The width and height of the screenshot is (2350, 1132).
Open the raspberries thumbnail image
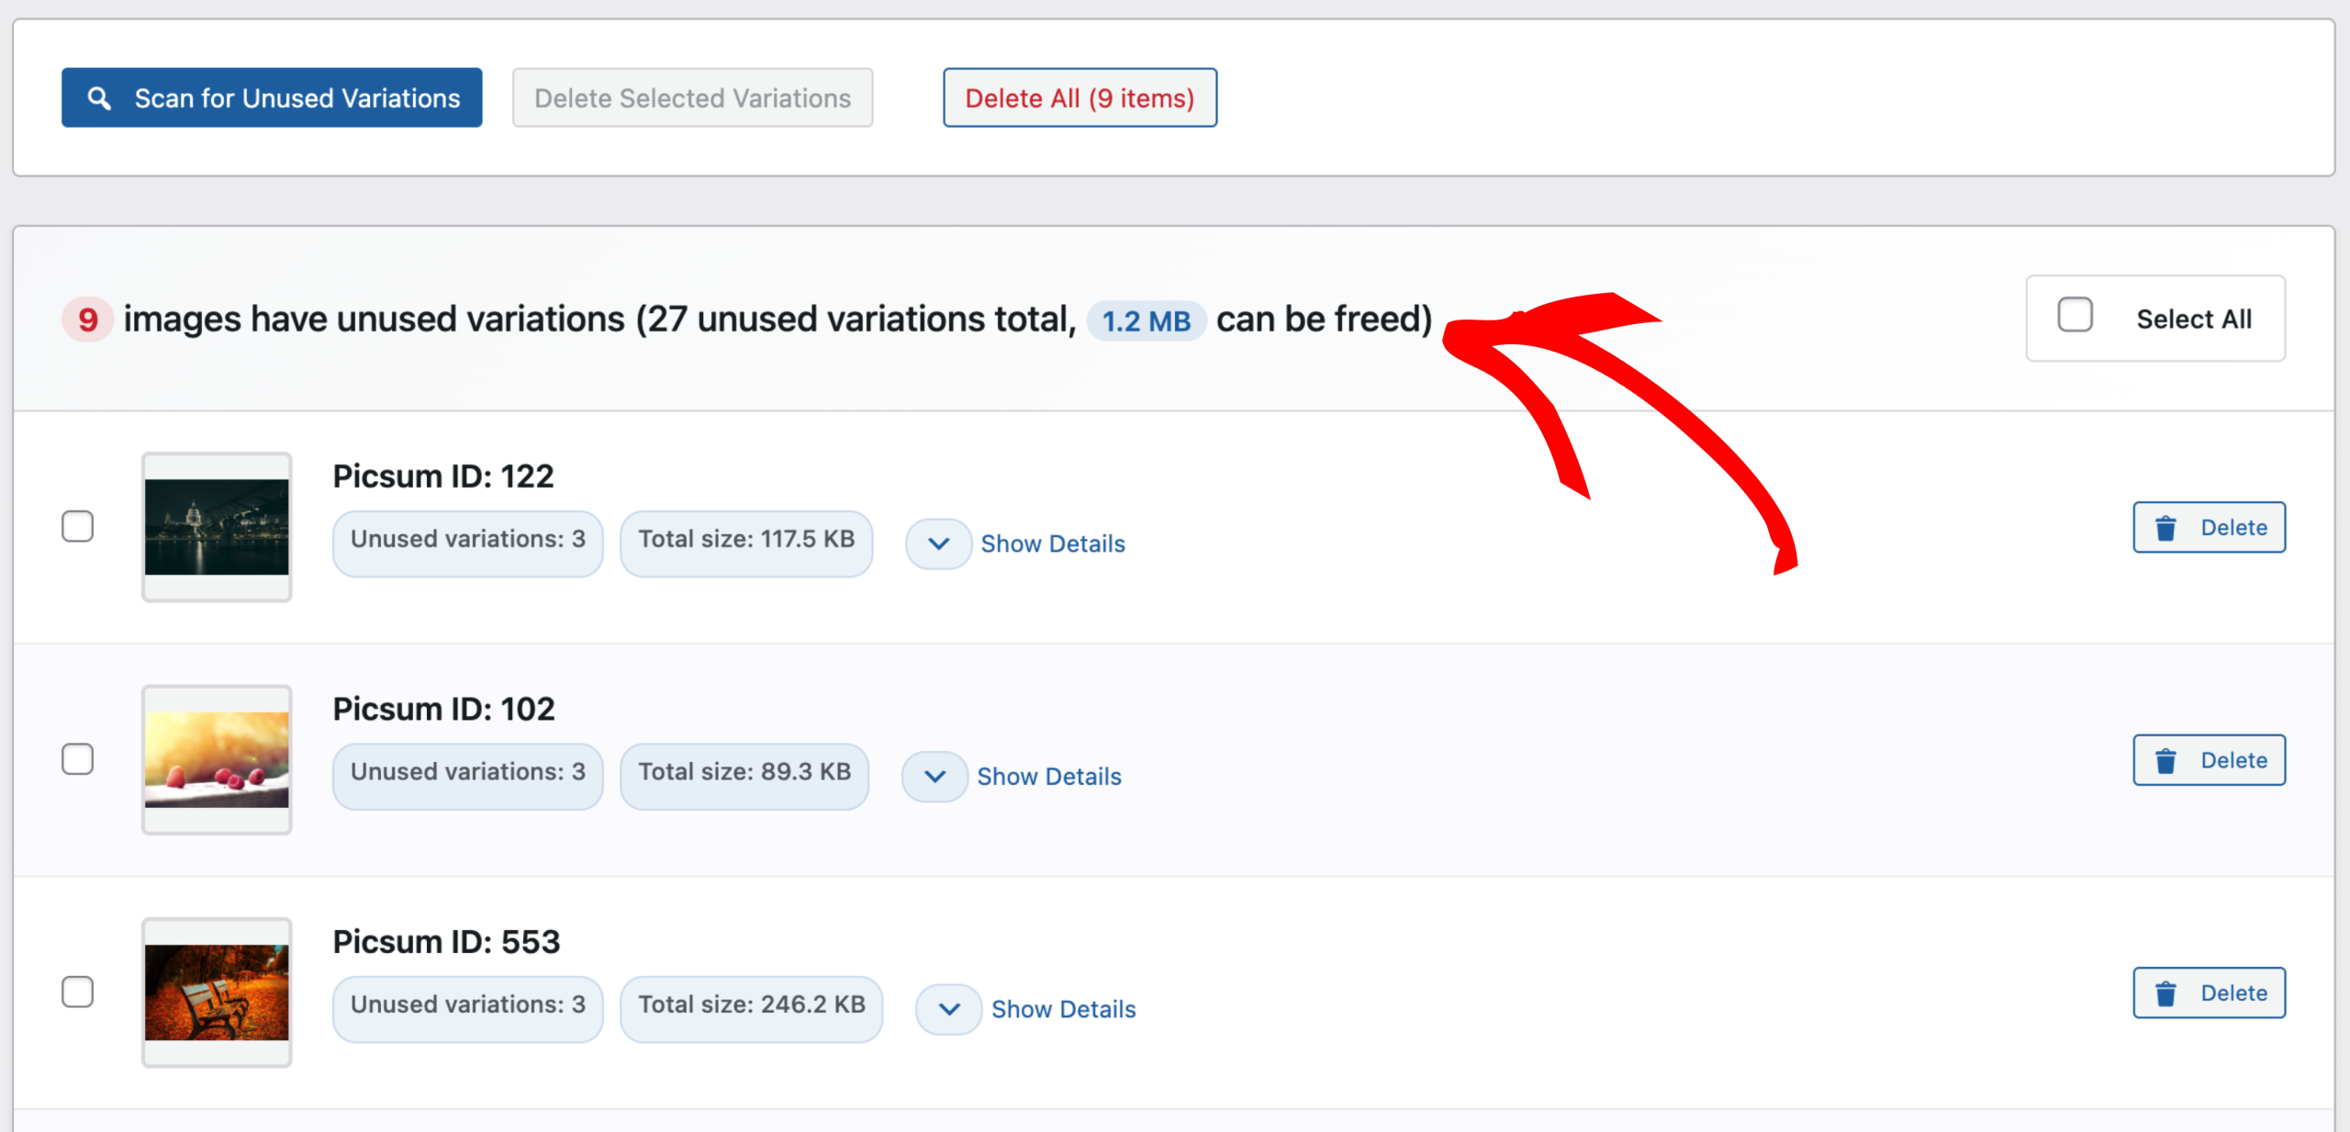click(217, 759)
